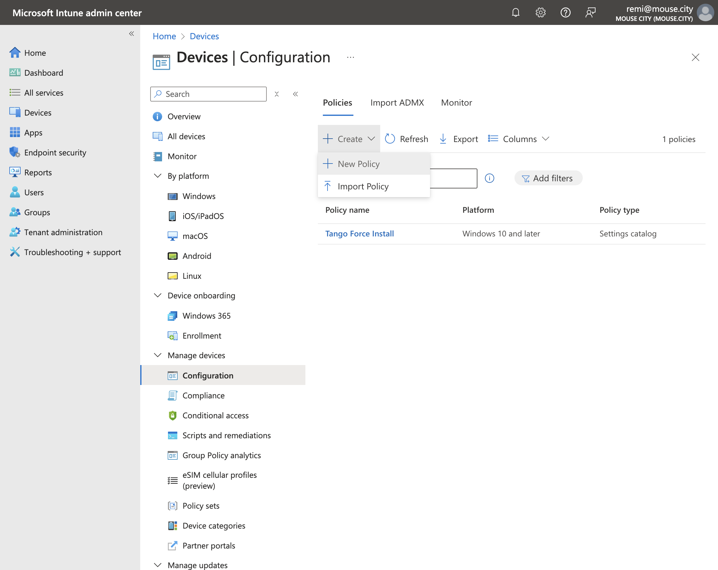Sort by the Policy name column header
The image size is (718, 570).
tap(347, 210)
